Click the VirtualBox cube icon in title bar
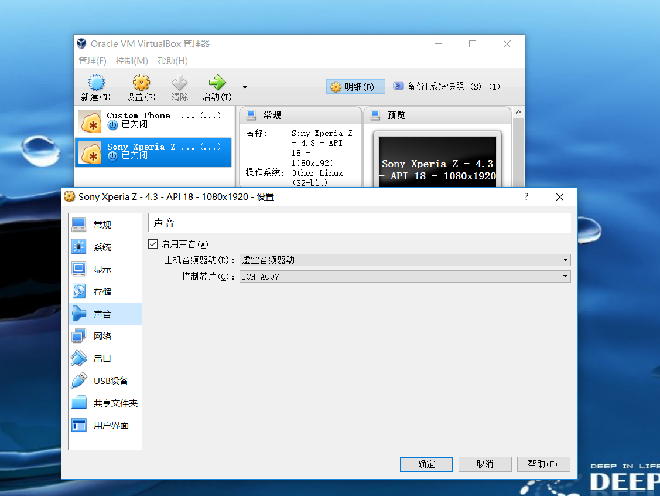 coord(81,43)
